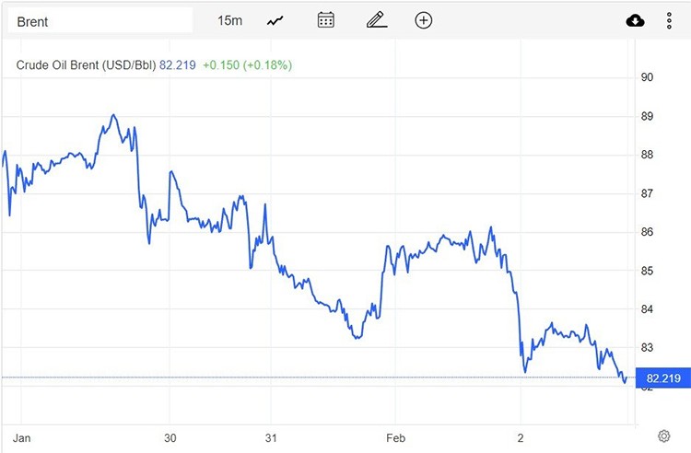Click the 86 price axis label
The width and height of the screenshot is (691, 453).
(647, 232)
